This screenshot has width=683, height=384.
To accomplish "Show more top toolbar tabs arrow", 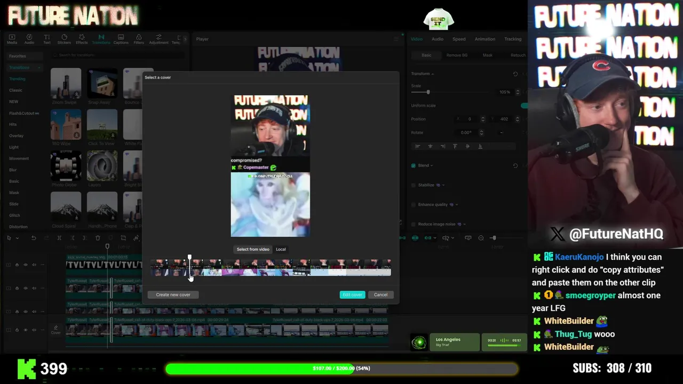I will click(x=185, y=39).
